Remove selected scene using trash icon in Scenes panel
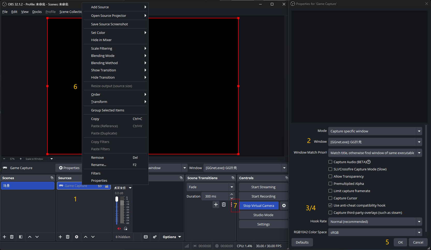 click(12, 237)
